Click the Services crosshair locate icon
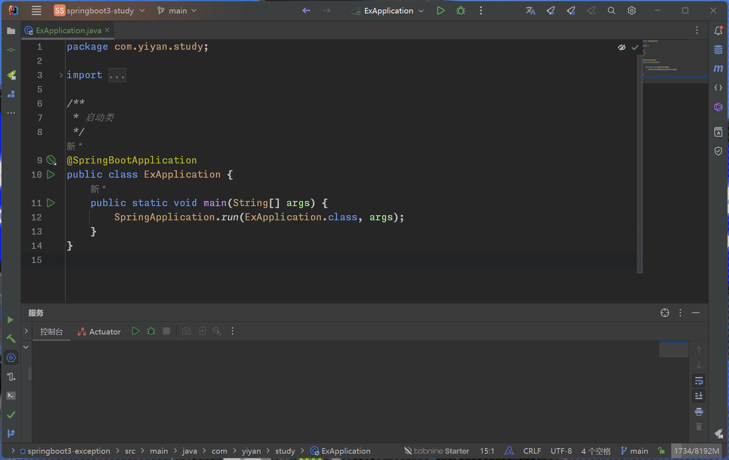This screenshot has height=460, width=729. tap(665, 313)
